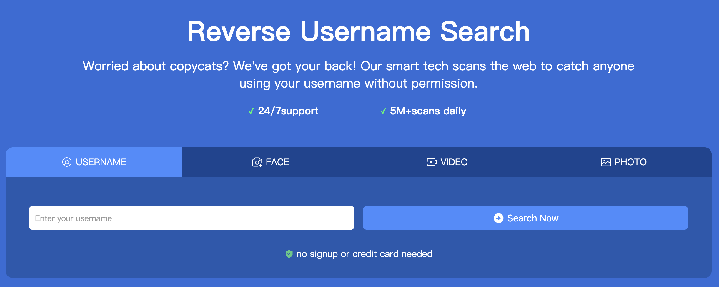This screenshot has width=719, height=287.
Task: Focus the Enter your username field
Action: [191, 218]
